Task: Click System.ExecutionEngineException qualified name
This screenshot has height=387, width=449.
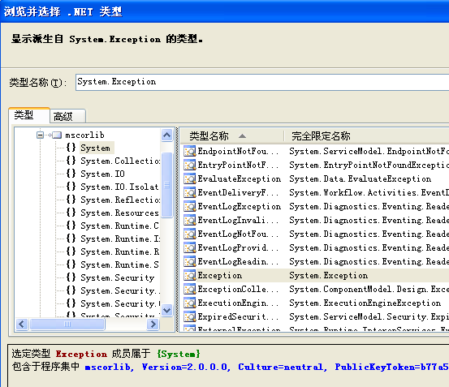Action: click(365, 303)
